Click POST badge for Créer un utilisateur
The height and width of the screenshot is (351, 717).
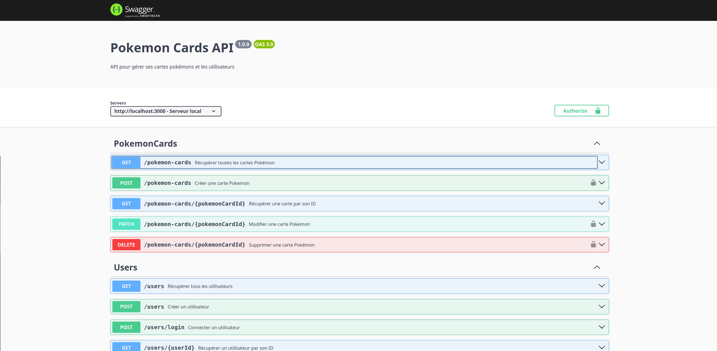[x=126, y=306]
